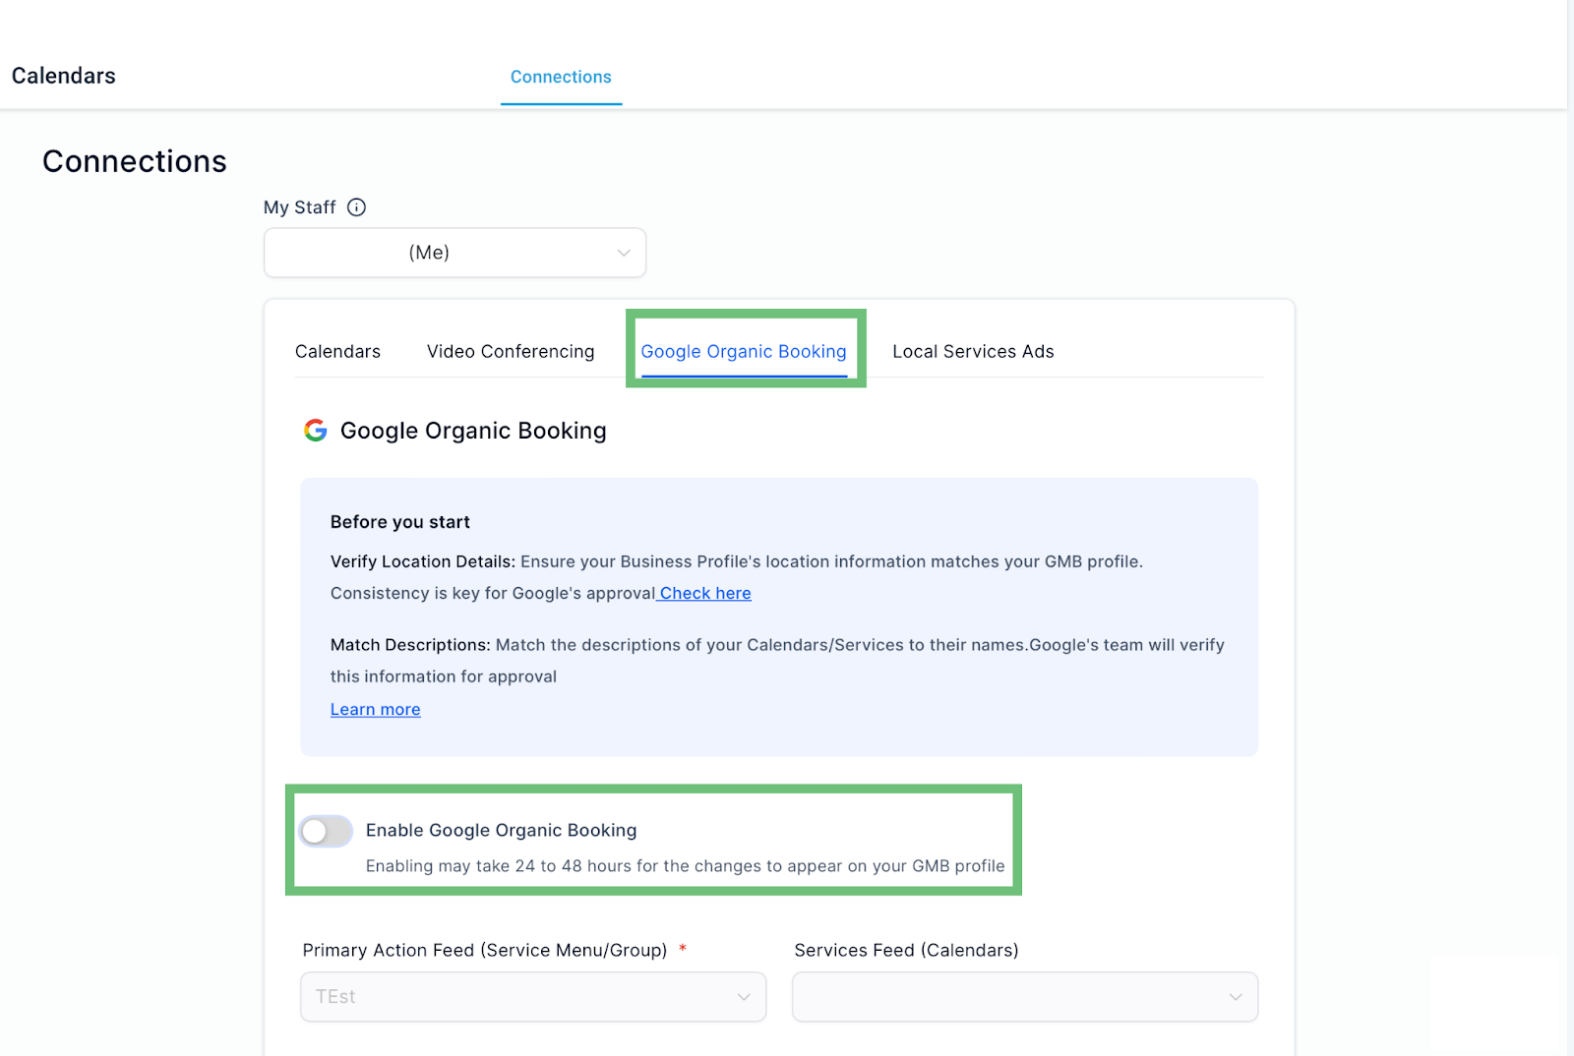Screen dimensions: 1574x1056
Task: Open the My Staff (Me) dropdown
Action: [454, 253]
